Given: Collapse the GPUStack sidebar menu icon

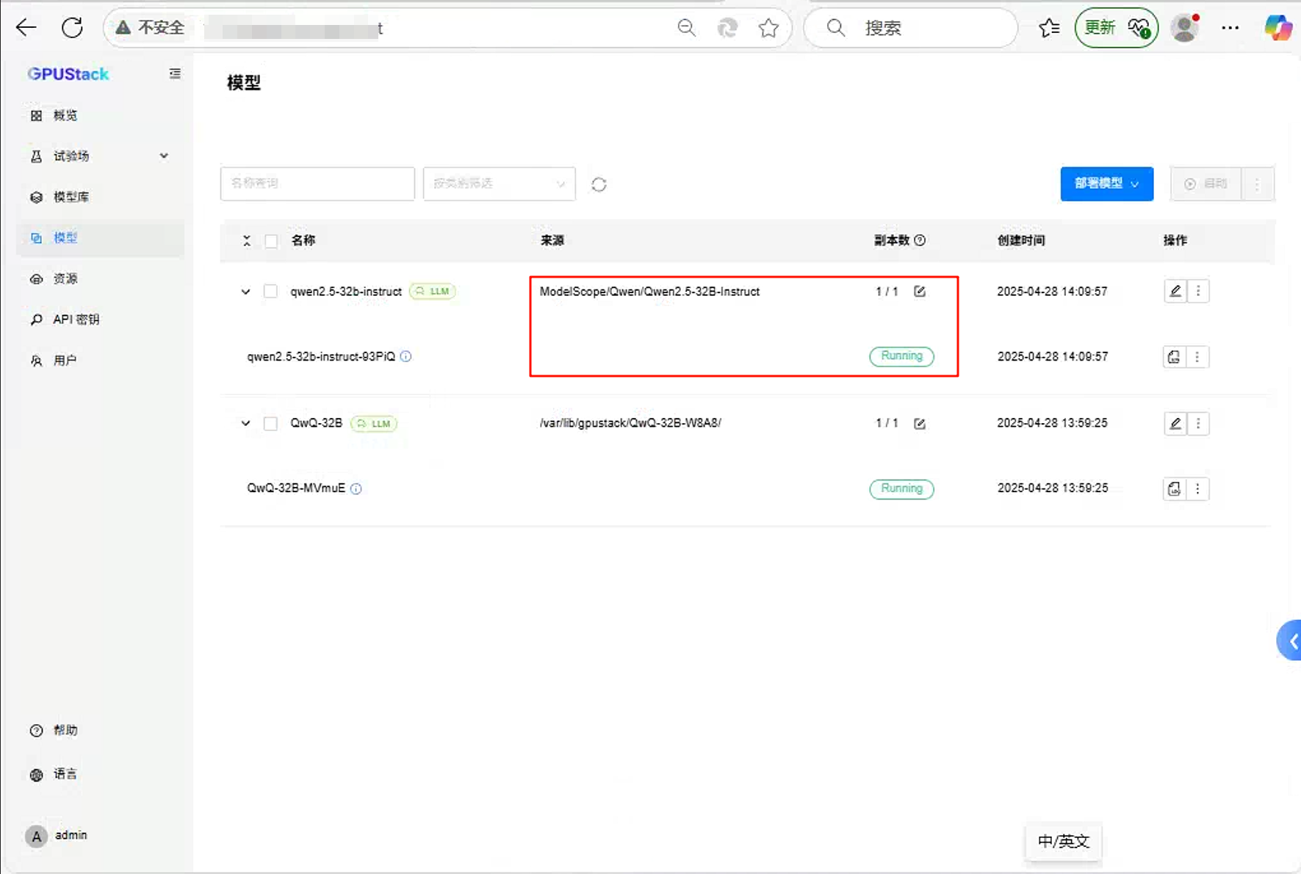Looking at the screenshot, I should (x=175, y=73).
